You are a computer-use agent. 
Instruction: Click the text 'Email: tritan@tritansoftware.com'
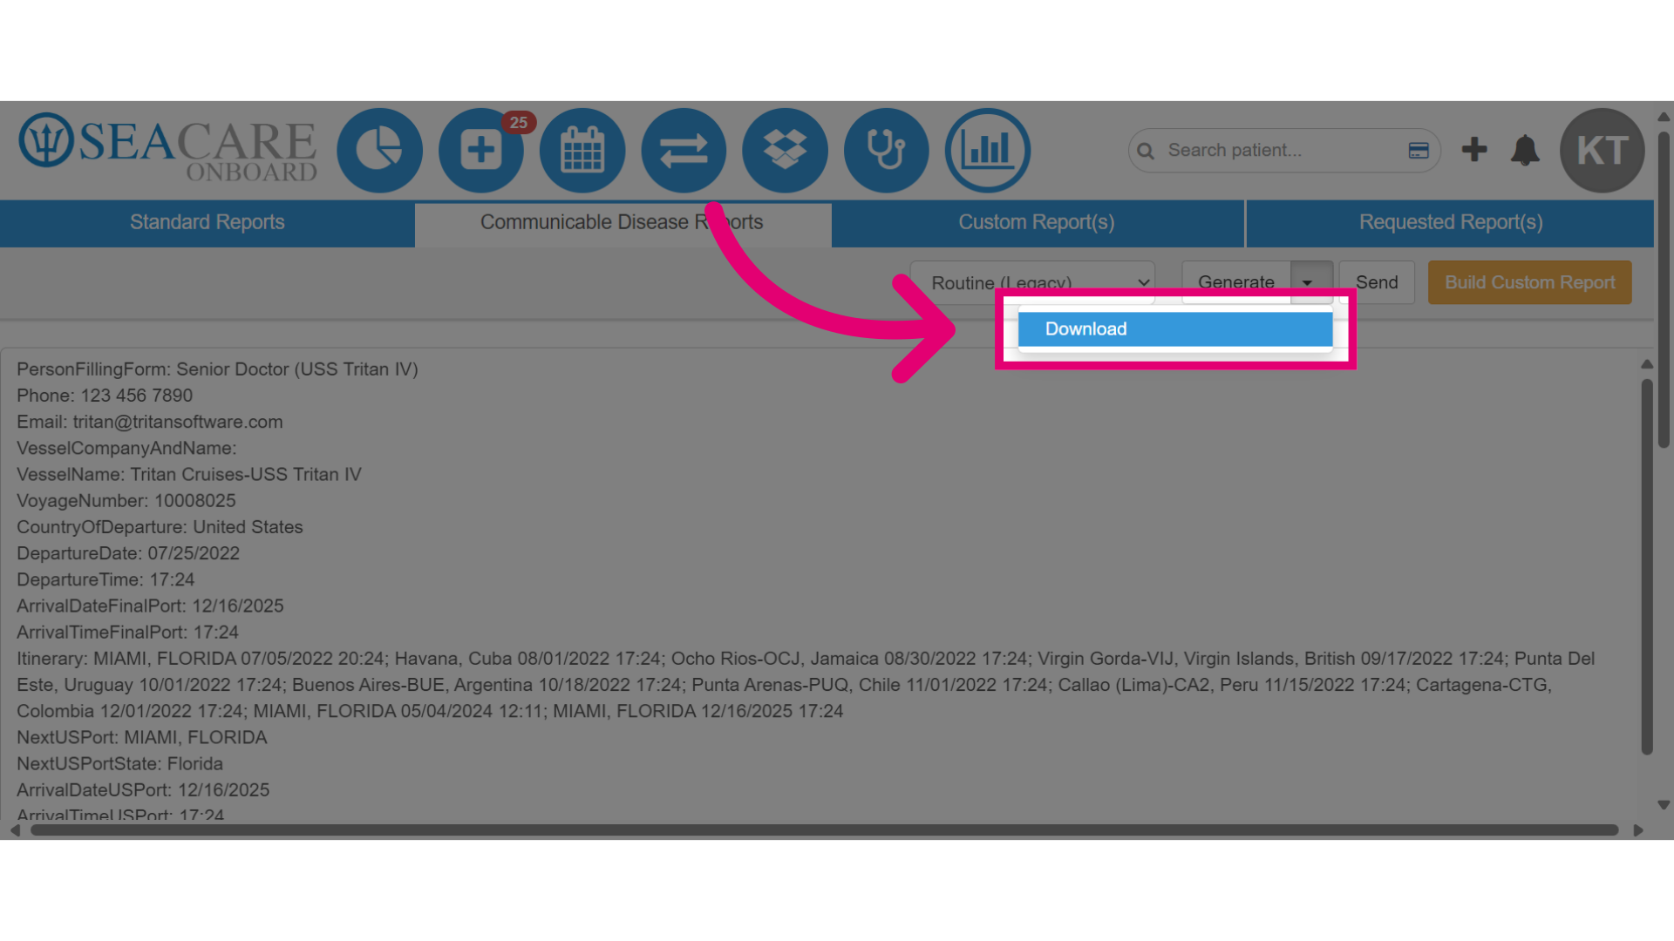pyautogui.click(x=150, y=422)
